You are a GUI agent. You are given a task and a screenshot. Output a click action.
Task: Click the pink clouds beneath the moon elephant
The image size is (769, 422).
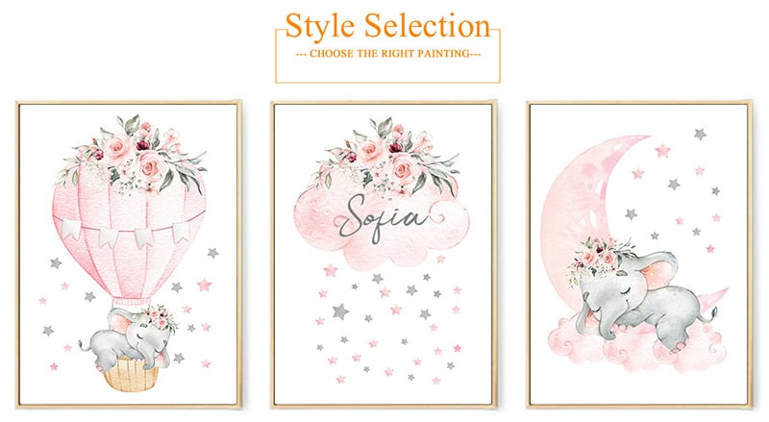(x=637, y=346)
